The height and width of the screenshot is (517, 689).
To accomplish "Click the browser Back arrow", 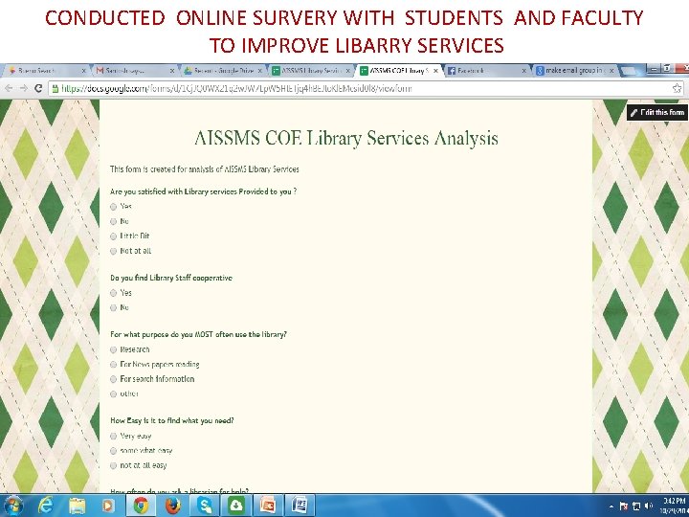I will 9,88.
